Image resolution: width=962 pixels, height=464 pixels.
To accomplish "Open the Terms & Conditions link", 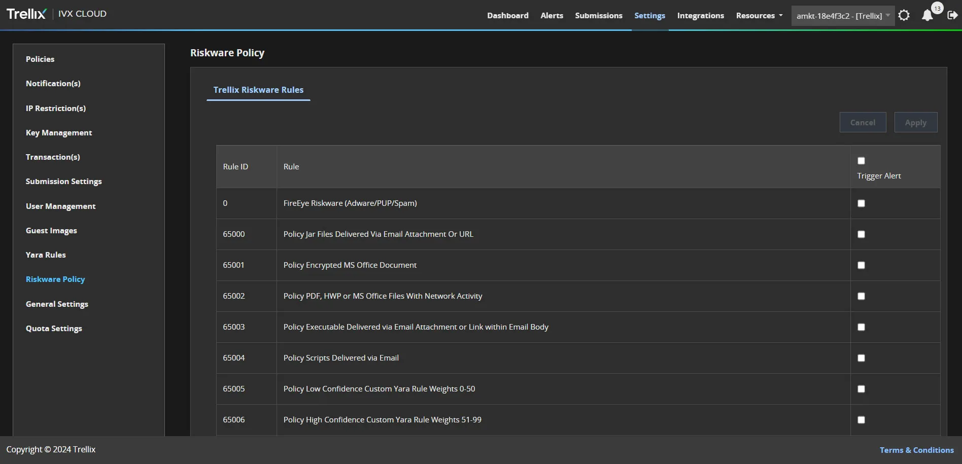I will click(x=916, y=450).
